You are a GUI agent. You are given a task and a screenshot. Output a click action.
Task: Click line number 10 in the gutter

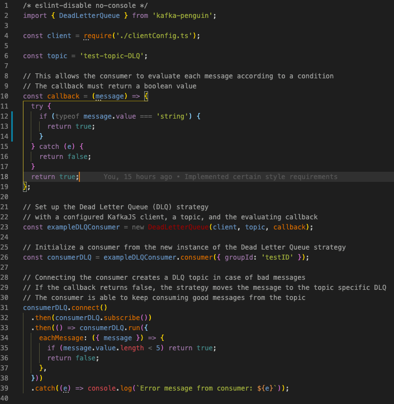(4, 96)
